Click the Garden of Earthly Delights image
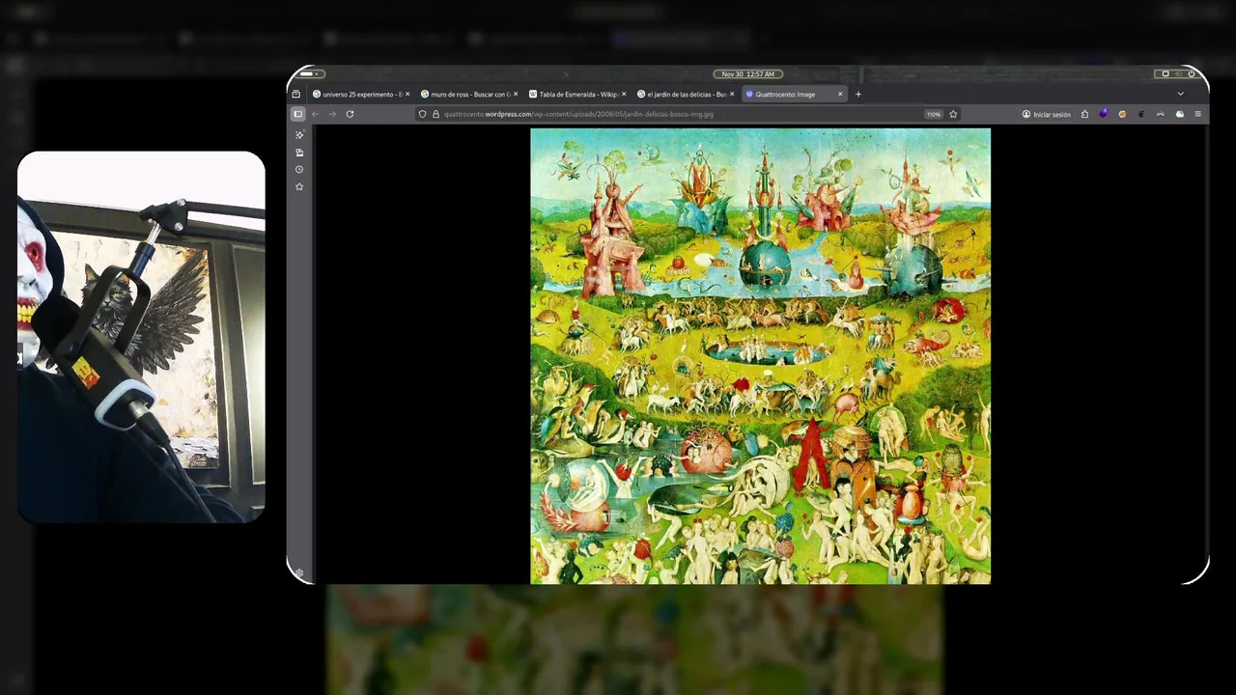The image size is (1236, 695). (760, 356)
